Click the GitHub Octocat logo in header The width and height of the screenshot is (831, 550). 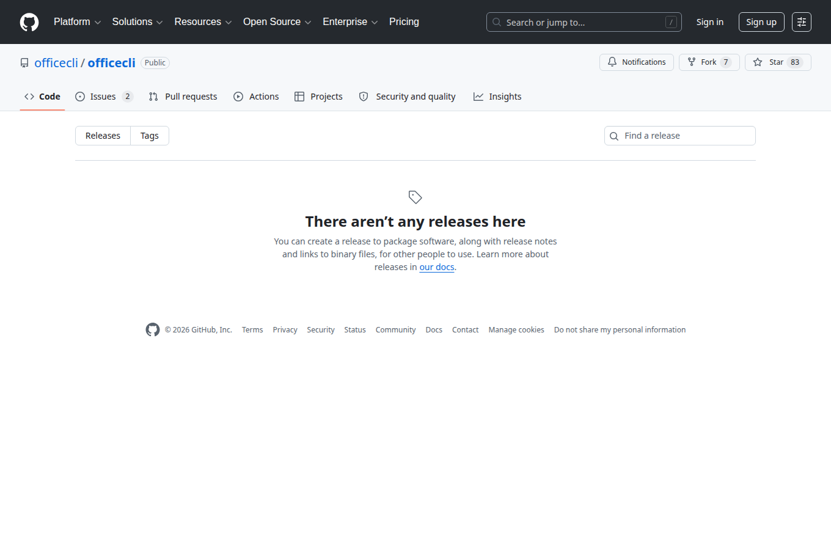pos(29,22)
